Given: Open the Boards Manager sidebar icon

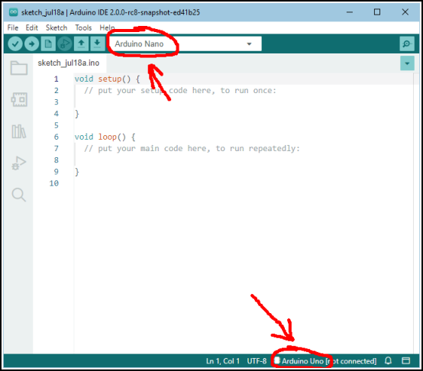Looking at the screenshot, I should tap(19, 99).
